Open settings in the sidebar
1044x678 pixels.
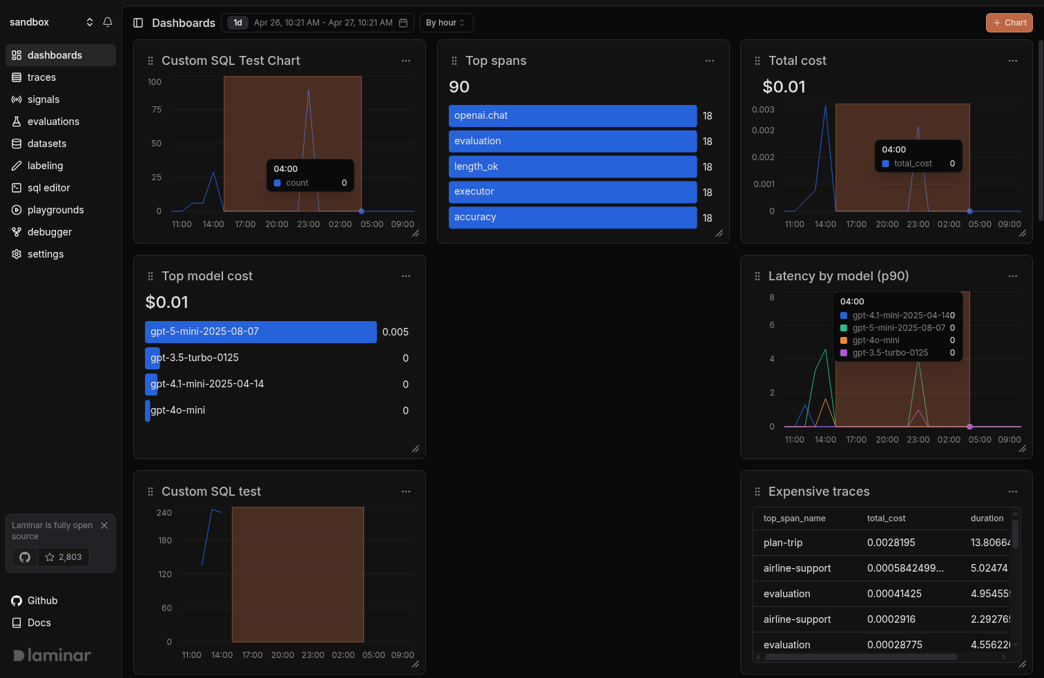(x=61, y=254)
